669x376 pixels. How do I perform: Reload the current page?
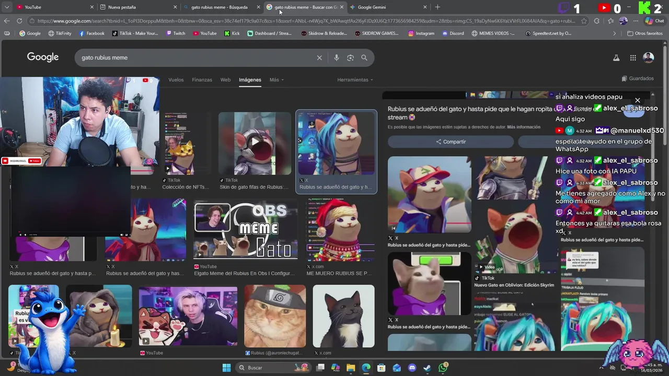pos(19,21)
